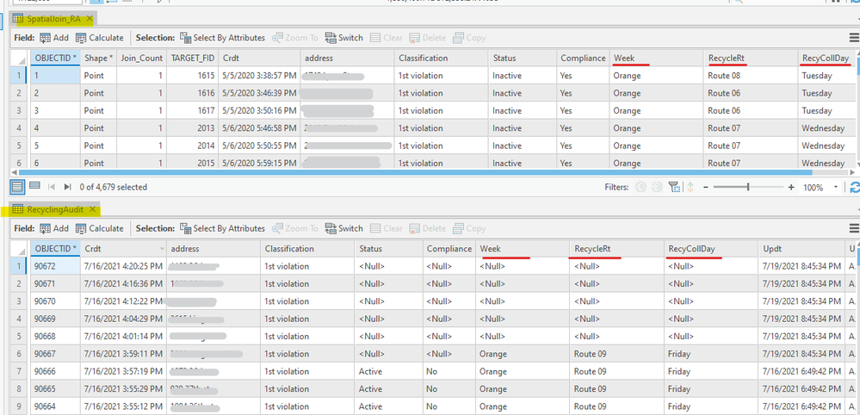The width and height of the screenshot is (860, 415).
Task: Open SpatialJoin_RA table hamburger menu
Action: (x=854, y=38)
